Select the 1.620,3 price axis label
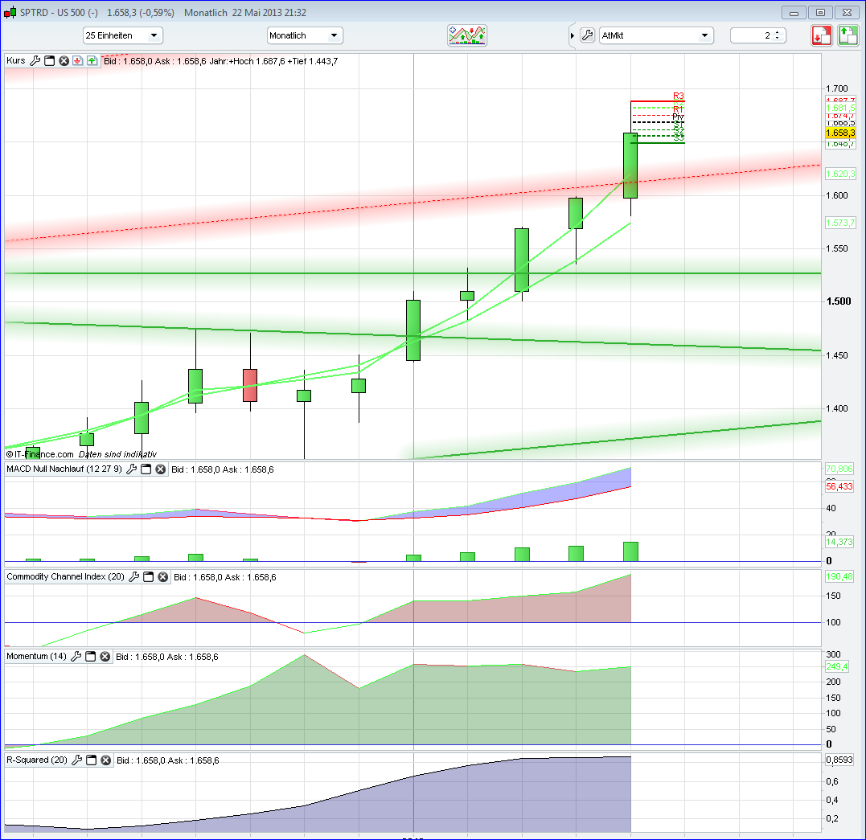Screen dimensions: 866x840 coord(840,174)
